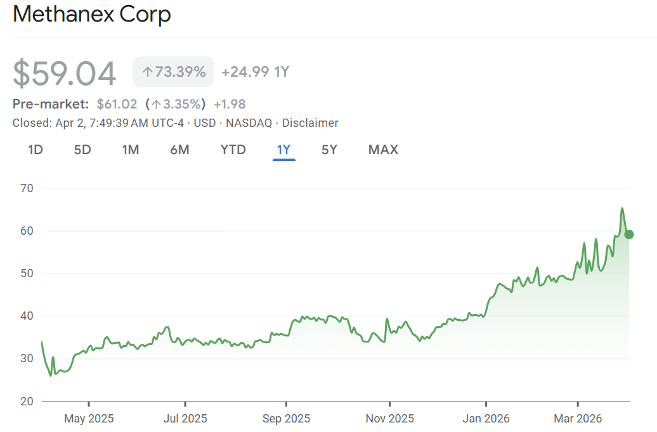This screenshot has height=432, width=657.
Task: Click the Sep 2025 axis label
Action: click(x=286, y=419)
